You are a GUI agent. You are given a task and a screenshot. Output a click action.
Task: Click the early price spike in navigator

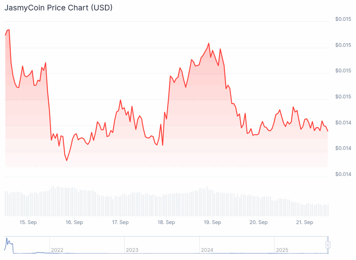pos(8,241)
